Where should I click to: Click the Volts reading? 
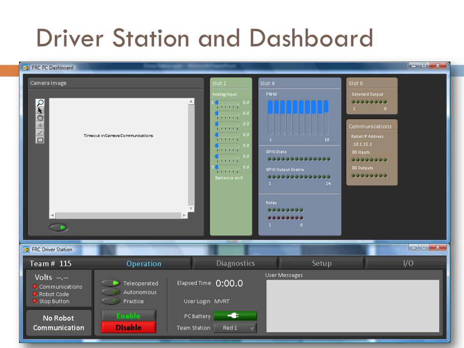click(52, 277)
